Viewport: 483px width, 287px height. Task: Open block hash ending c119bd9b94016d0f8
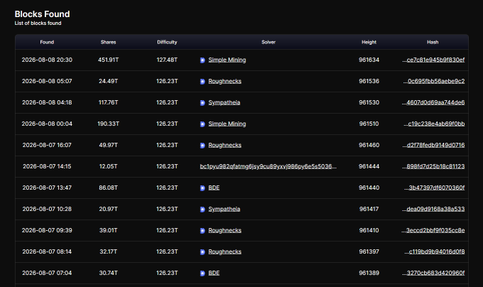pos(434,251)
